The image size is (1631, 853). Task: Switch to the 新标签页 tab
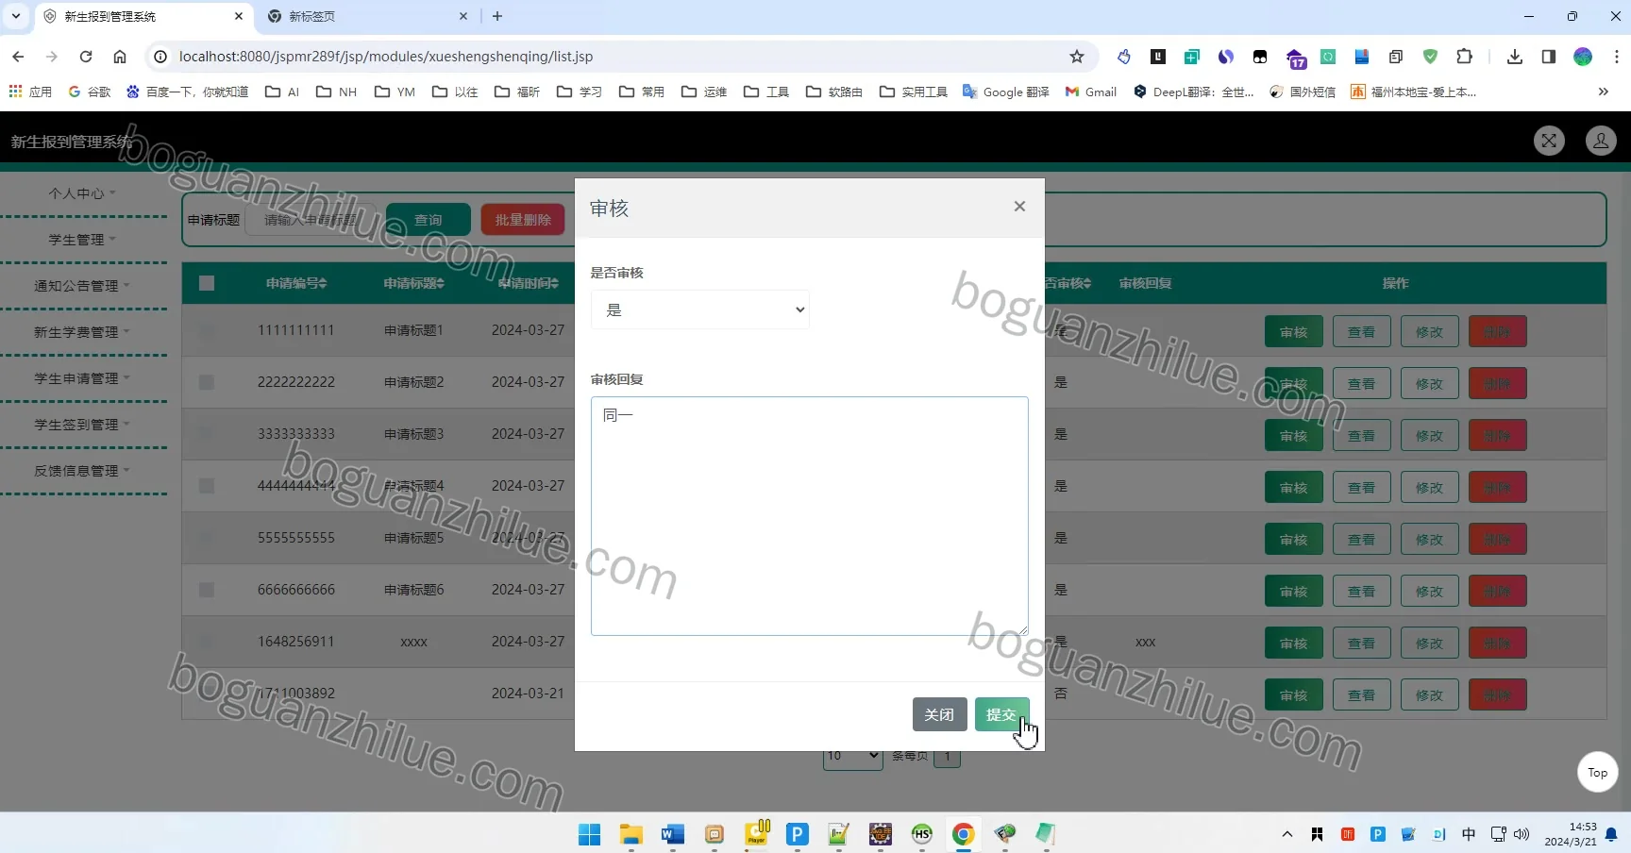coord(368,16)
